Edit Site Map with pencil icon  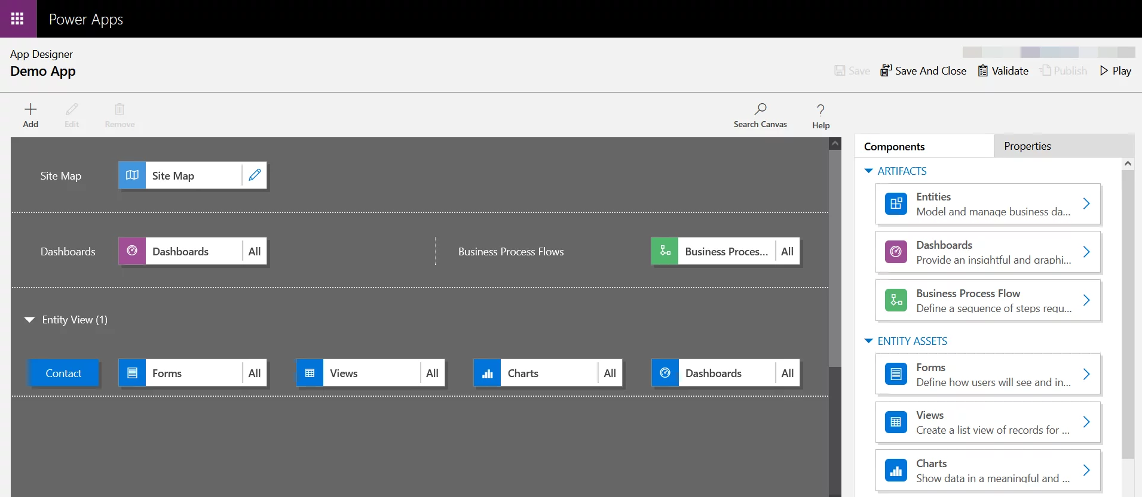[x=255, y=175]
